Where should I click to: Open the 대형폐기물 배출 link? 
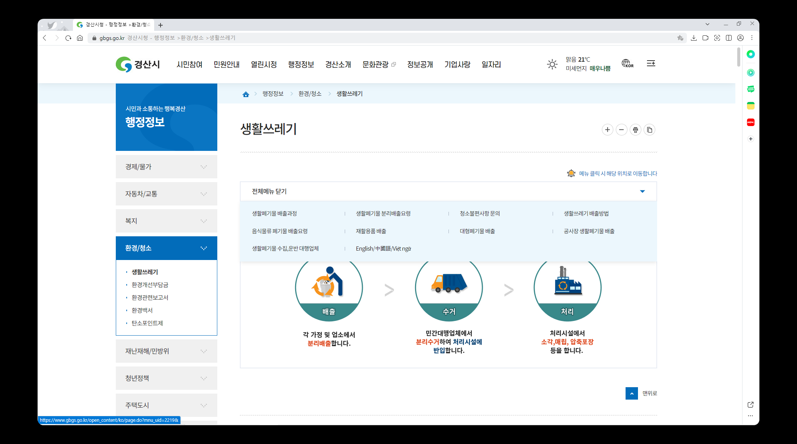coord(477,231)
